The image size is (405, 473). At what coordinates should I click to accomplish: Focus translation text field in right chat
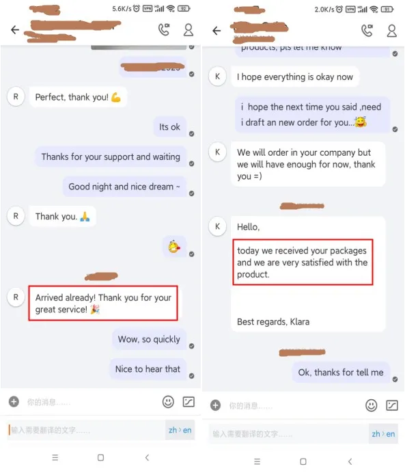[x=288, y=434]
